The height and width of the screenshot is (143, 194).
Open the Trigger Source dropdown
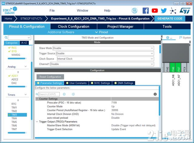[x=105, y=53]
